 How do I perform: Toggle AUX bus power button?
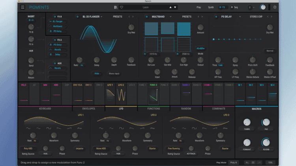[55, 63]
